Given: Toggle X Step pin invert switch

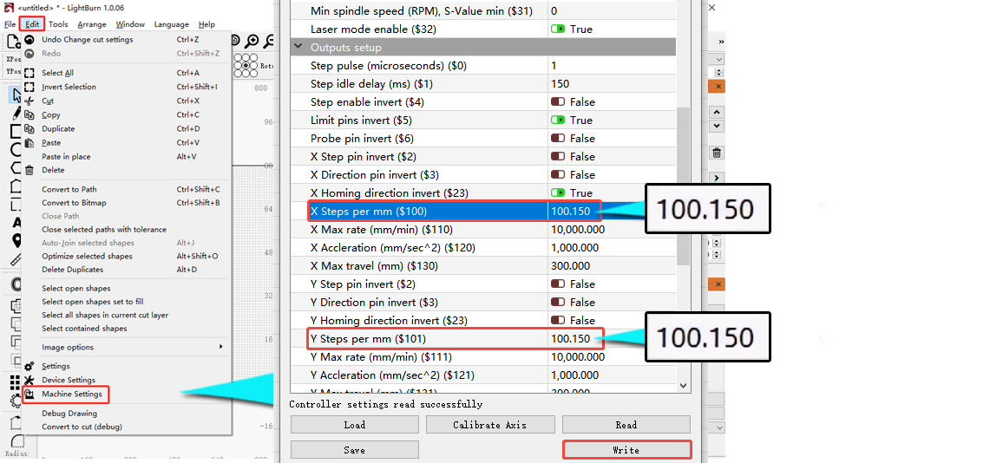Looking at the screenshot, I should point(558,156).
